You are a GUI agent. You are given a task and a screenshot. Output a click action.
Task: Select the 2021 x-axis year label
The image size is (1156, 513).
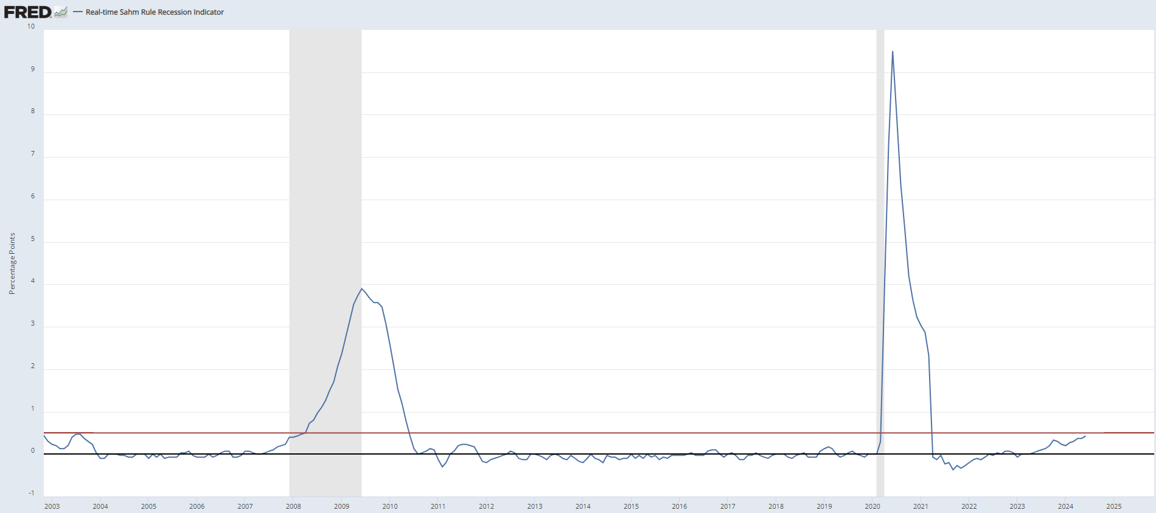pos(921,506)
